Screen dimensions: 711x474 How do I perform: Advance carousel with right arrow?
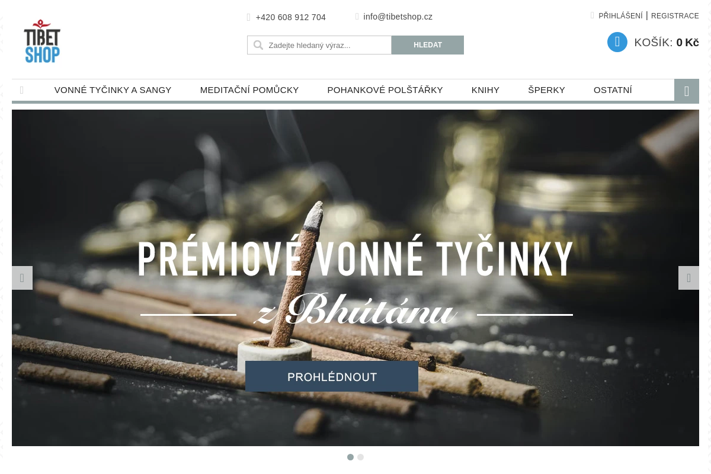pyautogui.click(x=688, y=278)
